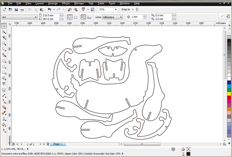
Task: Expand the cursor coordinates status arrow
Action: (28, 149)
